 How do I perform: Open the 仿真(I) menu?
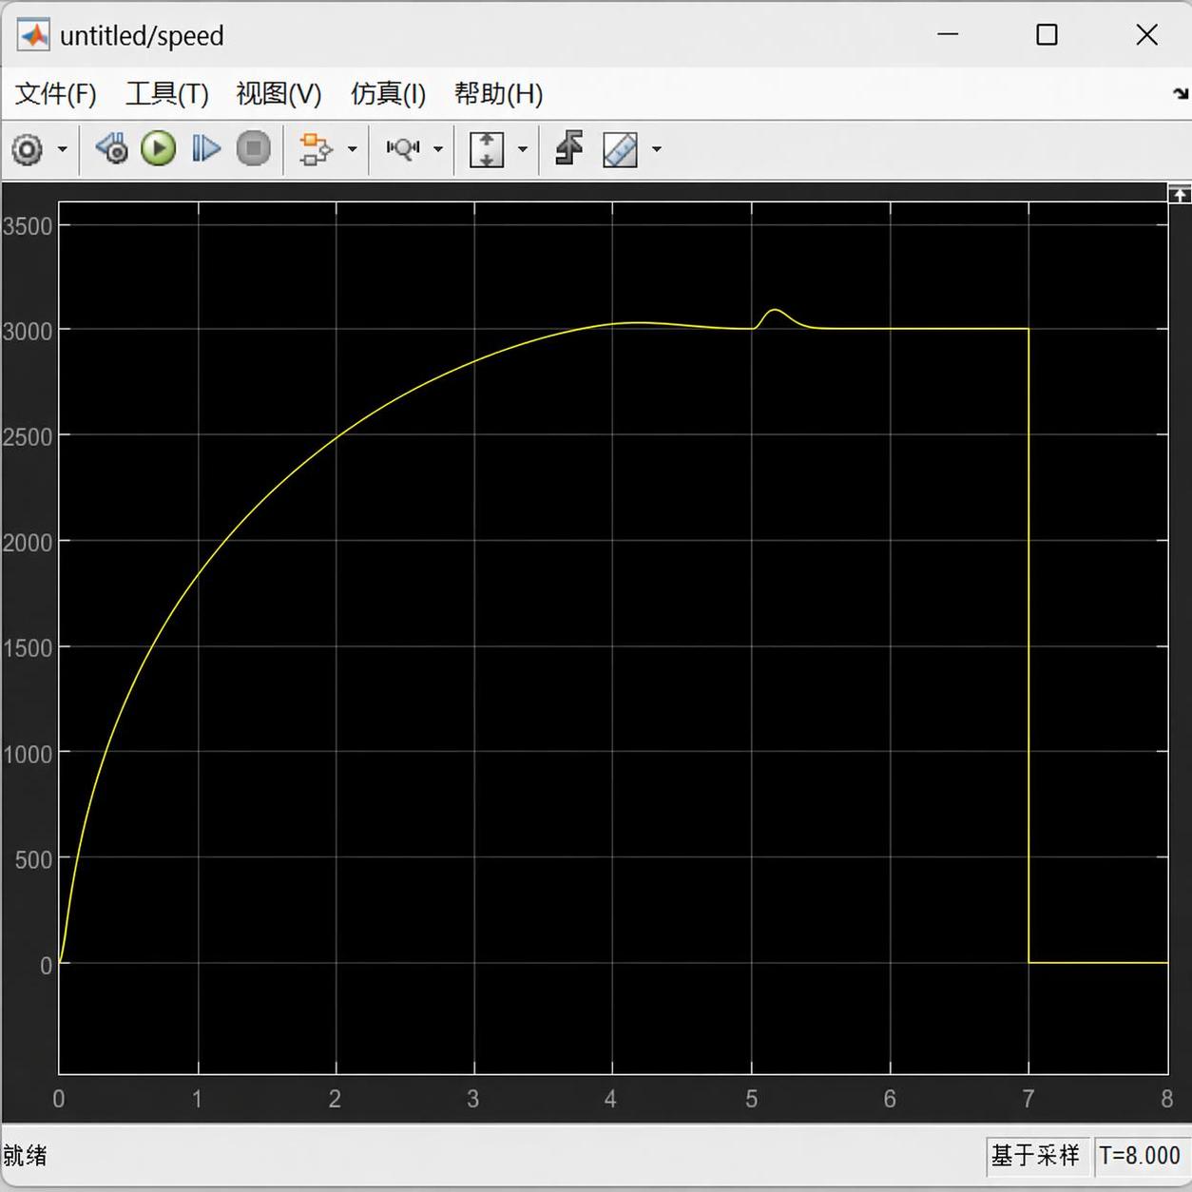pyautogui.click(x=388, y=94)
